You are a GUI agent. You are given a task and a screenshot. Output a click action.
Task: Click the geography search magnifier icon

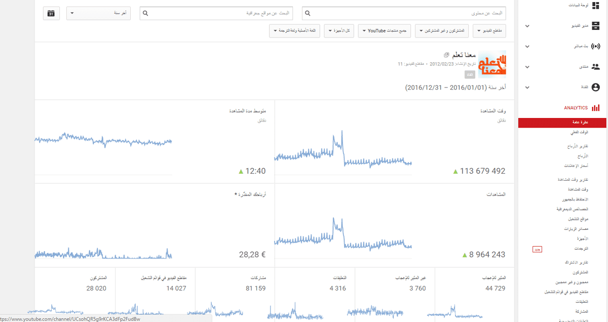[x=145, y=13]
